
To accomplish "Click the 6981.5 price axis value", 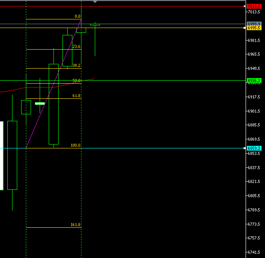I will (254, 41).
